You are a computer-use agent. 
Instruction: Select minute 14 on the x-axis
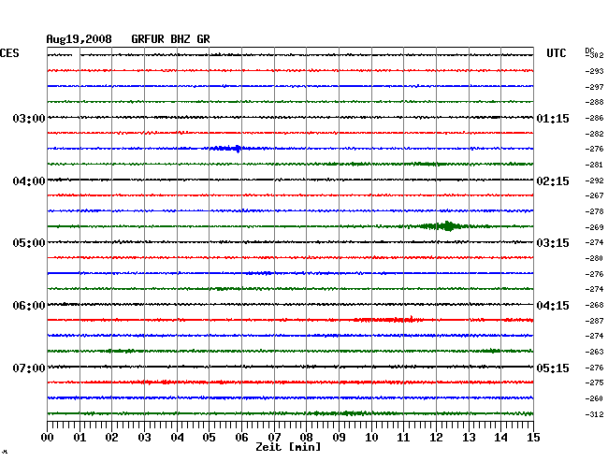(x=501, y=437)
